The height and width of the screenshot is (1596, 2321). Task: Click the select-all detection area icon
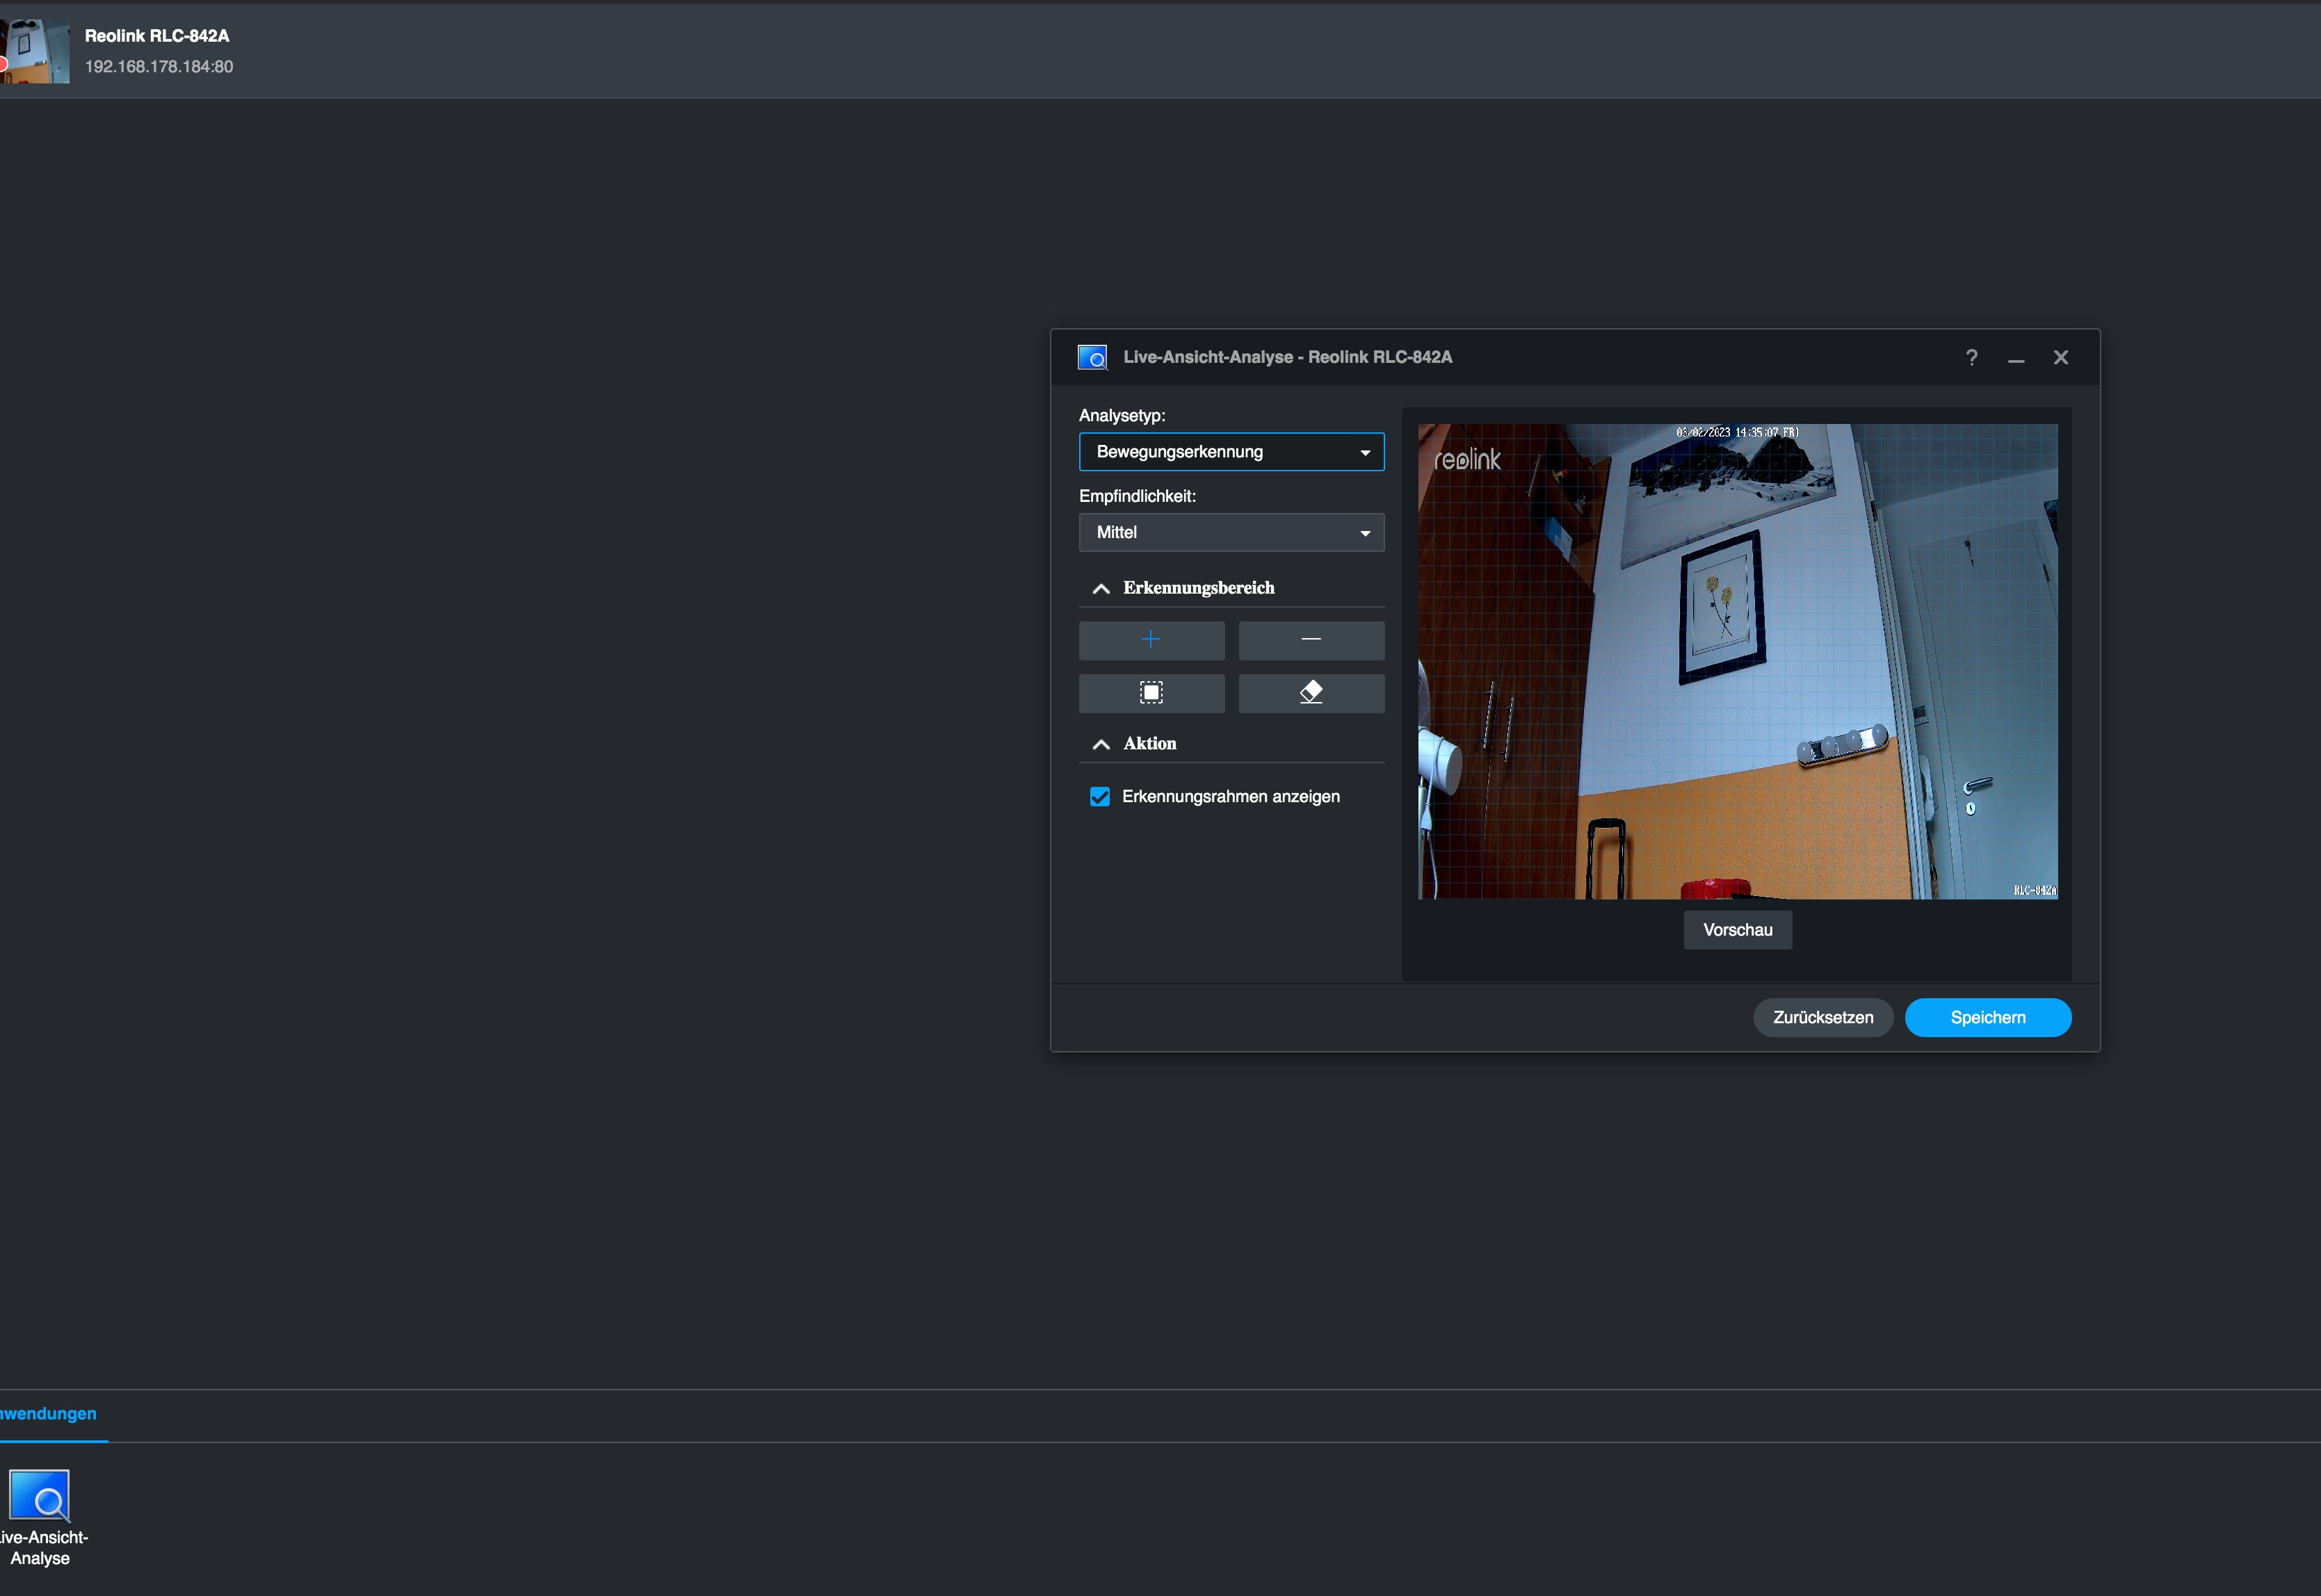click(1151, 693)
